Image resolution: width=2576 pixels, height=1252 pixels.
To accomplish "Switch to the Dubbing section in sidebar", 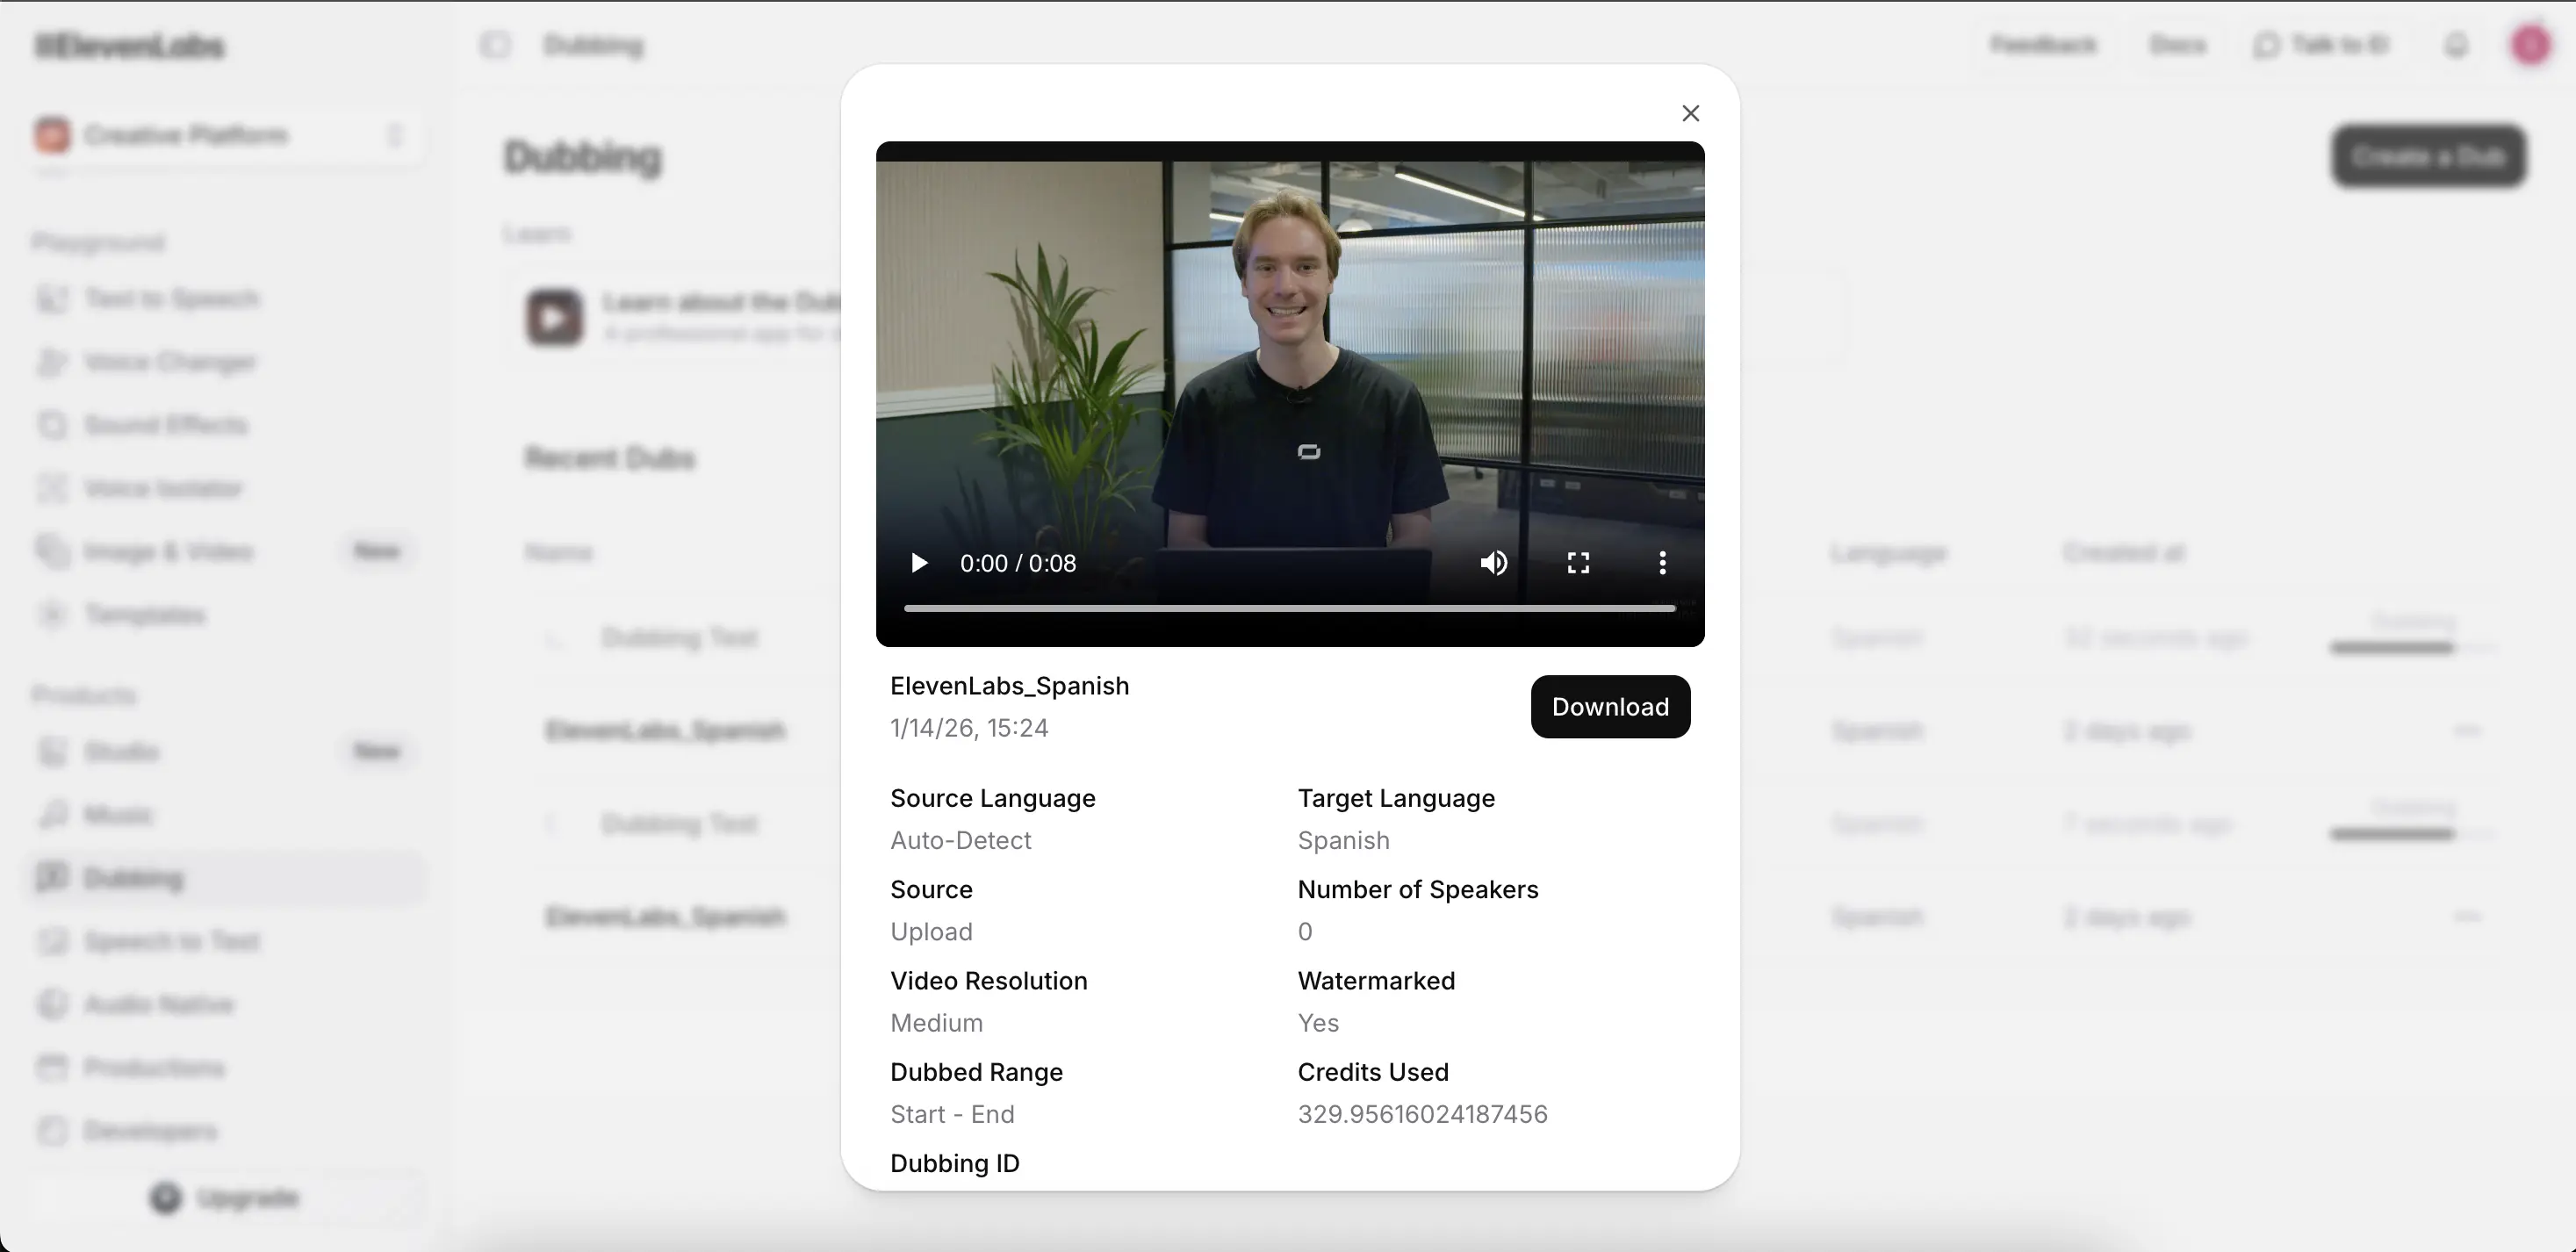I will coord(128,877).
